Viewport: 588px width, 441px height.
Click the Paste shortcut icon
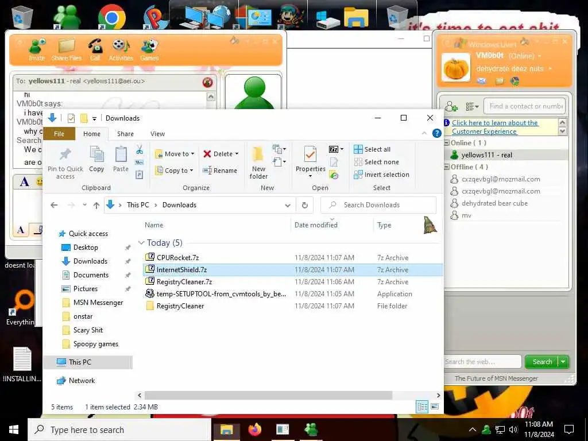click(x=140, y=175)
